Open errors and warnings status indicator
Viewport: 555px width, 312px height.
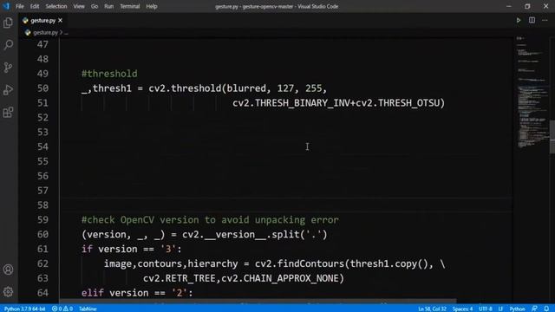click(62, 309)
